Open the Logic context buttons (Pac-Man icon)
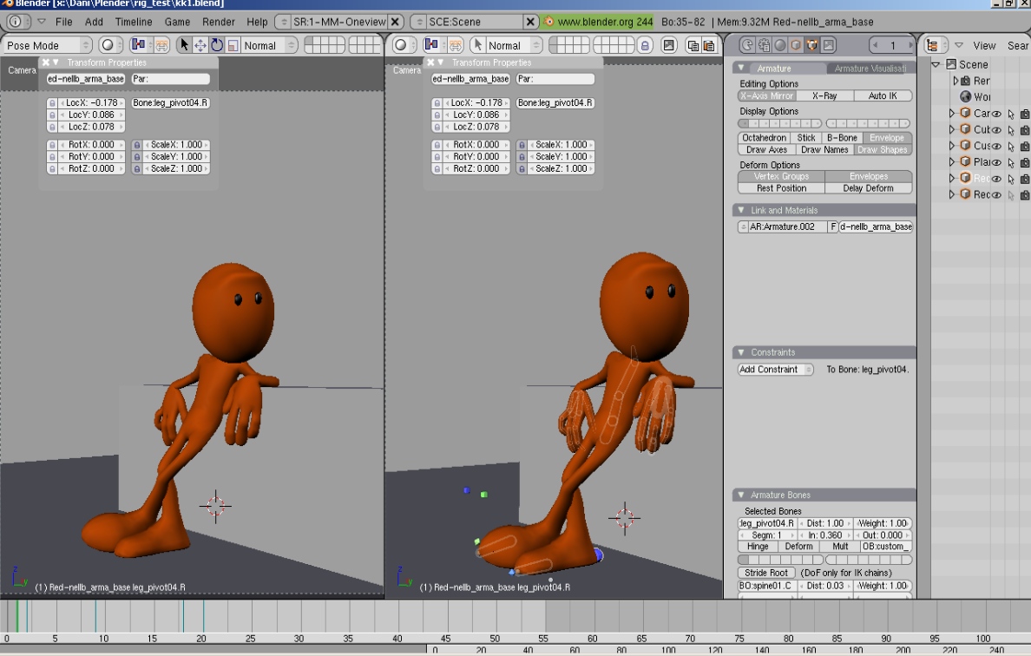The height and width of the screenshot is (656, 1031). (x=747, y=45)
